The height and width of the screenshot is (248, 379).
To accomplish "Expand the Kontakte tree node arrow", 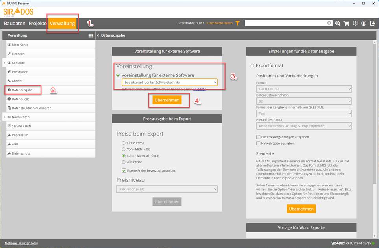I will pos(4,63).
